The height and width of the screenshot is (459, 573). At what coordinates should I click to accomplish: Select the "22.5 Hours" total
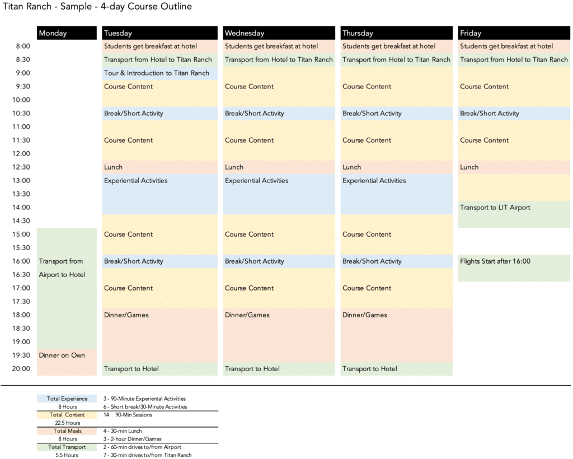click(x=68, y=423)
